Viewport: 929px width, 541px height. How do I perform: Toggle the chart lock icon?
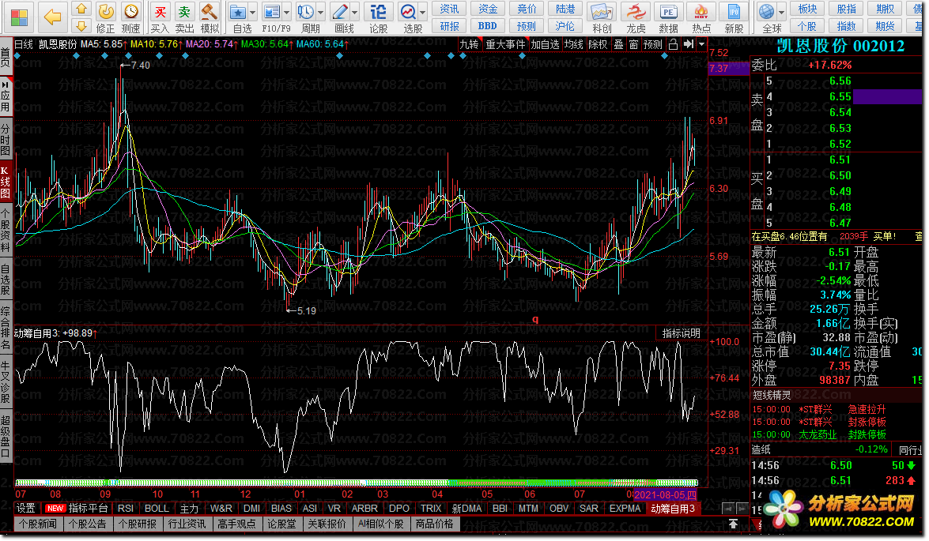[673, 44]
